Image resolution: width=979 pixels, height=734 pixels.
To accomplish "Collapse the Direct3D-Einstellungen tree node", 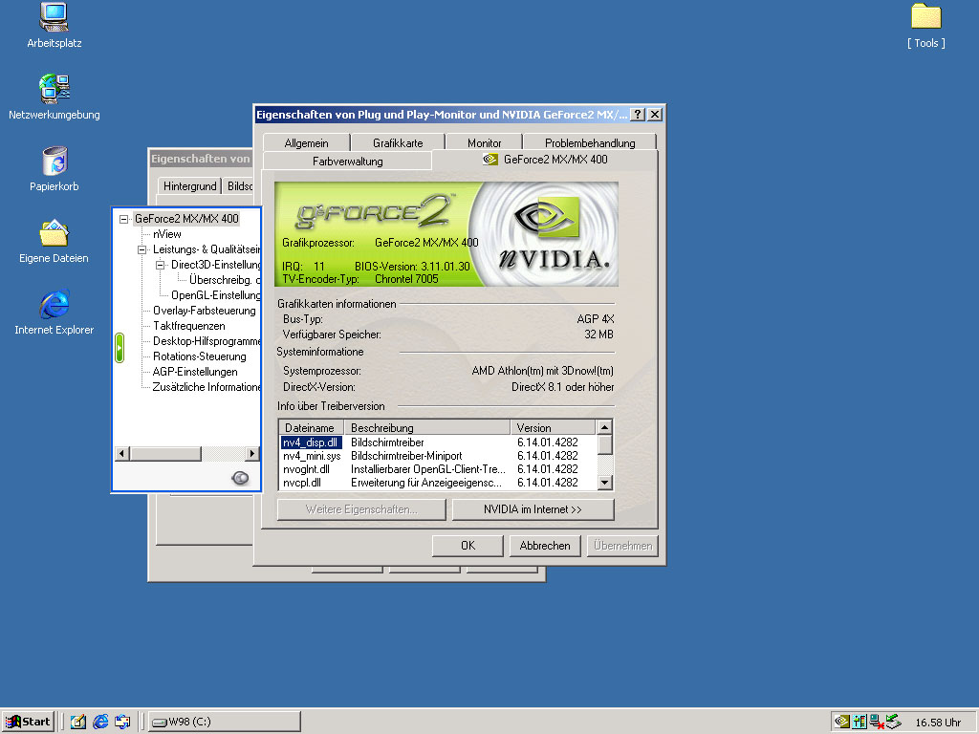I will pos(161,265).
